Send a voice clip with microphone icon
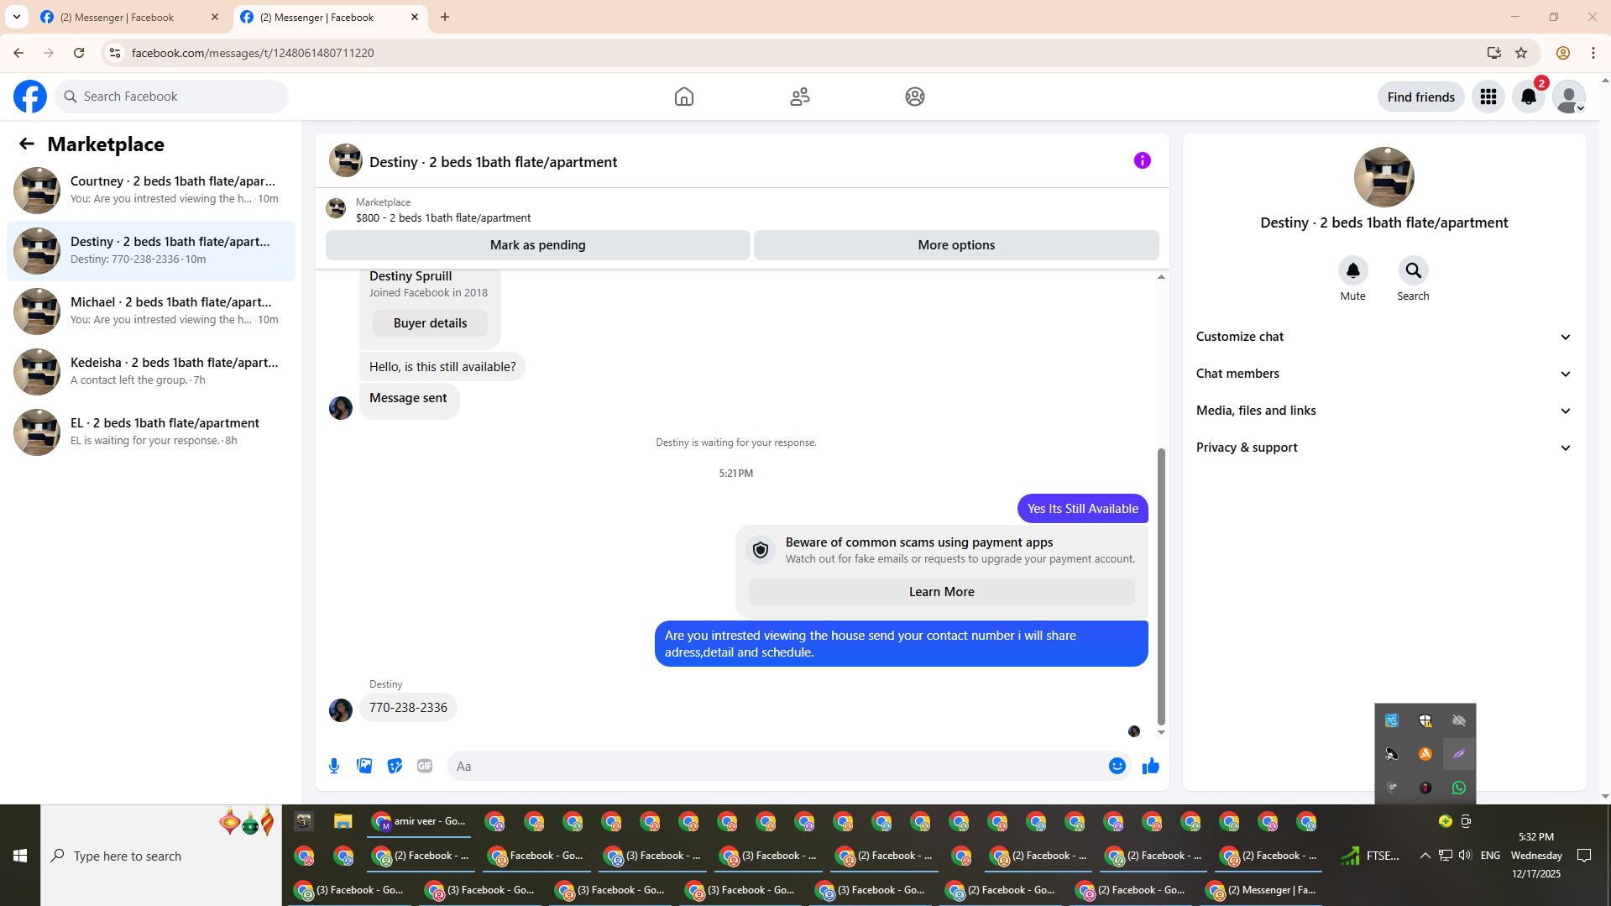Screen dimensions: 1611x906 (334, 766)
